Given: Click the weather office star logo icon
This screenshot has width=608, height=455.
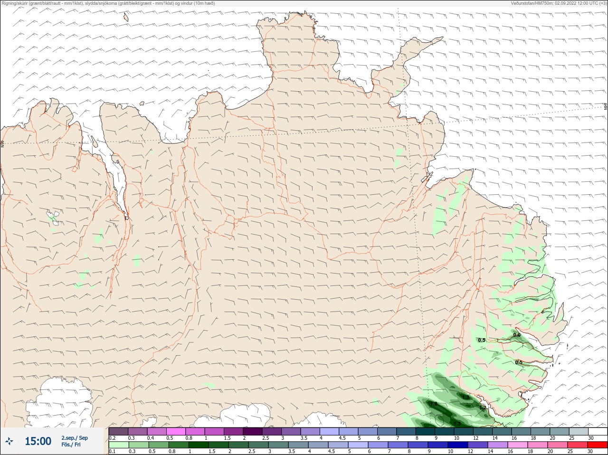Looking at the screenshot, I should point(9,441).
